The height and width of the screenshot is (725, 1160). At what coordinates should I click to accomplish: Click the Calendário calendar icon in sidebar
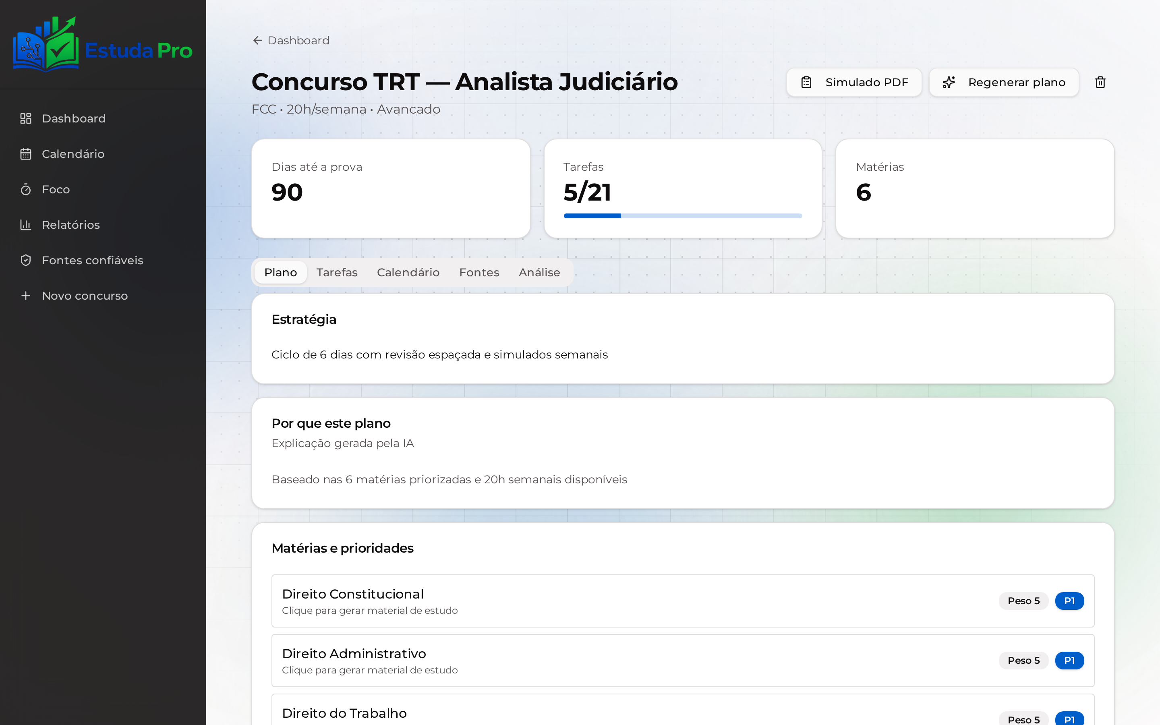[26, 154]
